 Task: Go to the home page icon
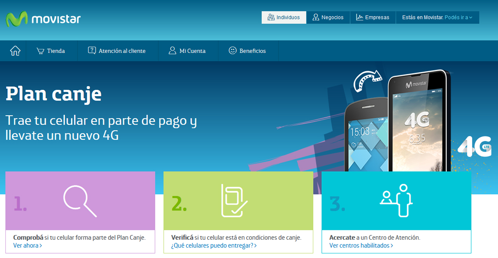pyautogui.click(x=15, y=51)
